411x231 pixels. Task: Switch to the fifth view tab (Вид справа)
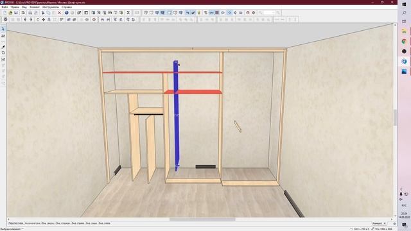pyautogui.click(x=78, y=223)
